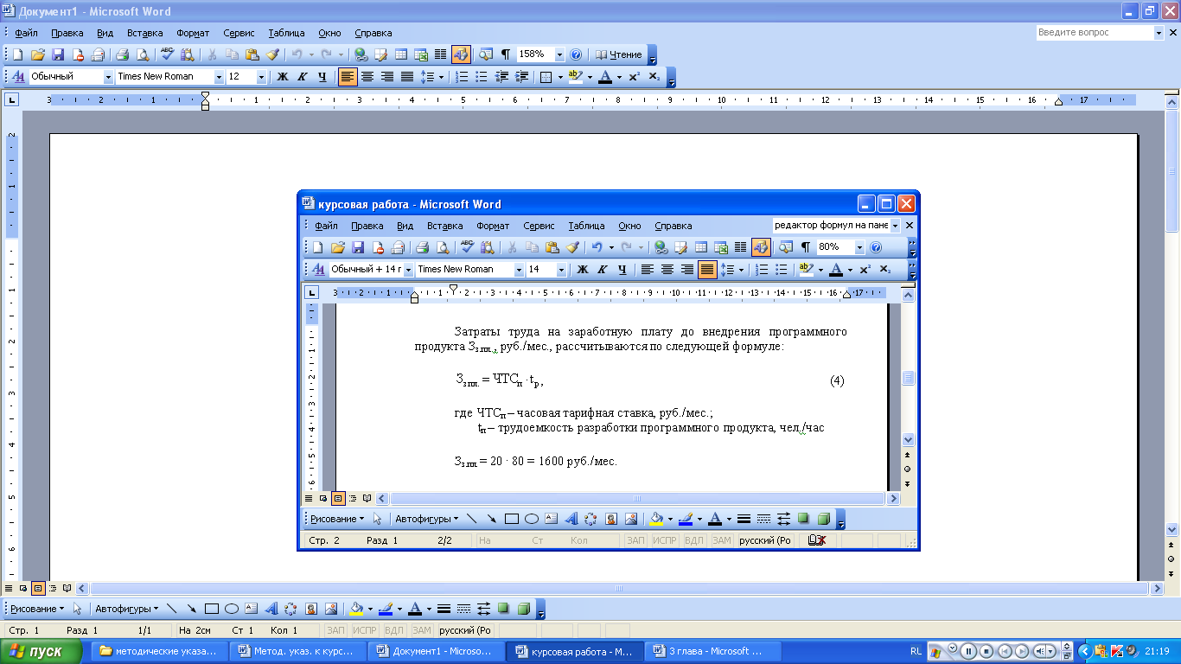Click Paste clipboard icon in Документ1 toolbar
1181x664 pixels.
[252, 54]
